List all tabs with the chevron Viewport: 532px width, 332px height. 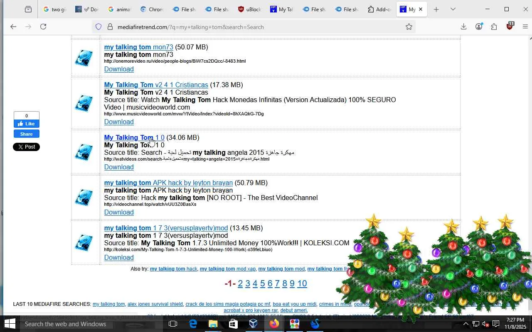453,9
